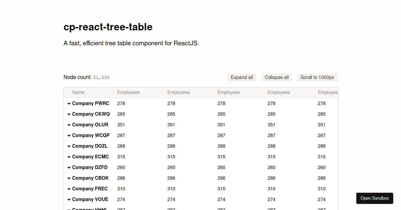Expand the Company VOUE row
Image resolution: width=401 pixels, height=210 pixels.
pos(69,199)
